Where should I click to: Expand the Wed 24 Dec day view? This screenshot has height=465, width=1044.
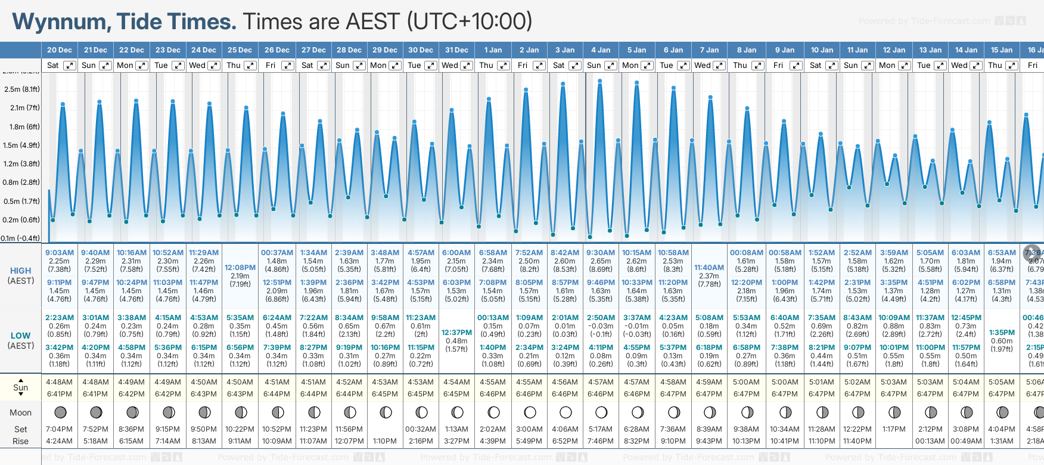tap(214, 66)
